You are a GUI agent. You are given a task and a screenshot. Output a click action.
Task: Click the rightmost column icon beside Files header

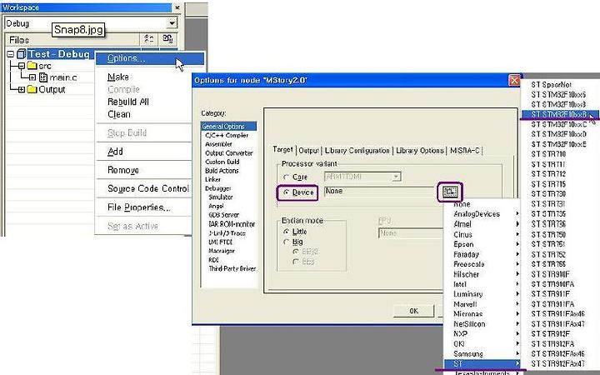click(167, 39)
